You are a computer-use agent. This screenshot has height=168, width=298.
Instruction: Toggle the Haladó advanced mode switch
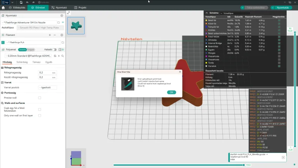(55, 49)
